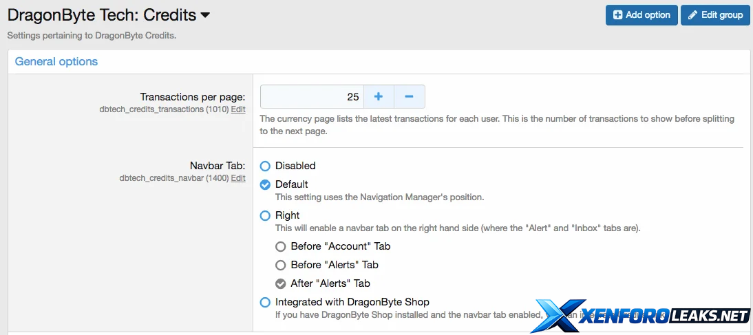Choose the Right navbar tab radio
Viewport: 753px width, 335px height.
tap(265, 215)
